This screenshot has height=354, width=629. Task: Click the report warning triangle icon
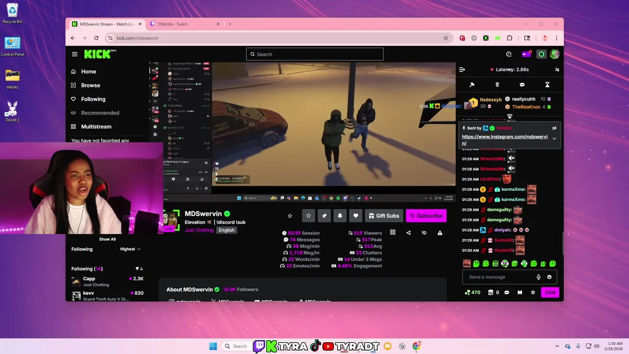[440, 233]
